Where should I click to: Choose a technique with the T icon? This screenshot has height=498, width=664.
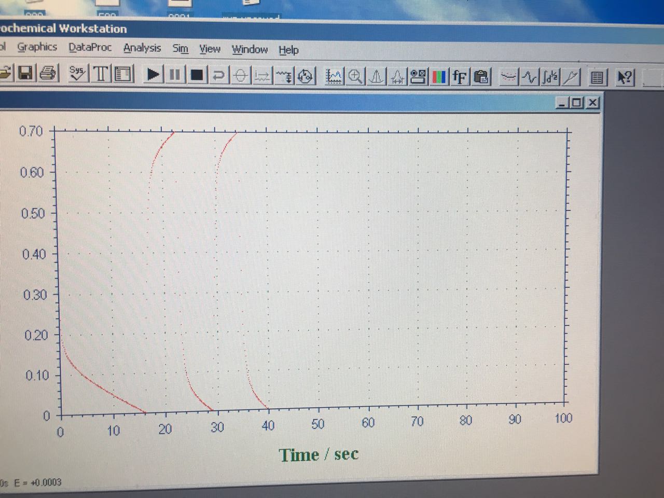click(x=101, y=74)
